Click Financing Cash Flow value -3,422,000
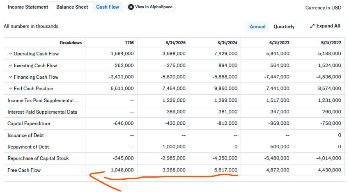This screenshot has width=349, height=192. [x=121, y=77]
